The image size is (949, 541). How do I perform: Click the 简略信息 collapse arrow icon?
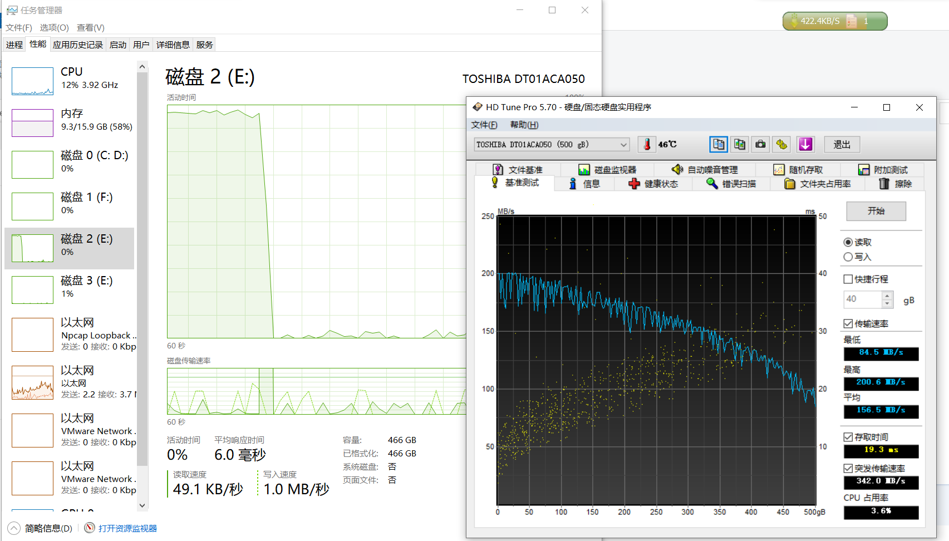(x=14, y=528)
